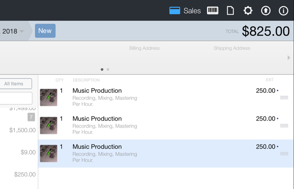The height and width of the screenshot is (189, 294).
Task: Open the 2018 date dropdown
Action: click(13, 31)
